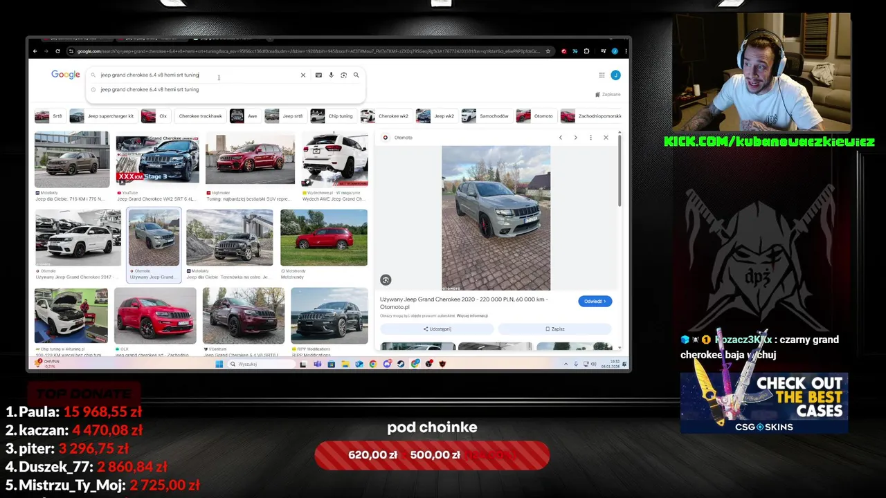The image size is (886, 498).
Task: Reload the page with the refresh icon
Action: point(57,51)
